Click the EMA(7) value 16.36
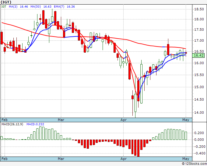Viewport: 207px width, 166px height. [x=71, y=7]
